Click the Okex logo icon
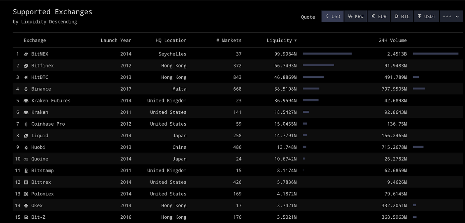This screenshot has height=223, width=465. tap(26, 205)
